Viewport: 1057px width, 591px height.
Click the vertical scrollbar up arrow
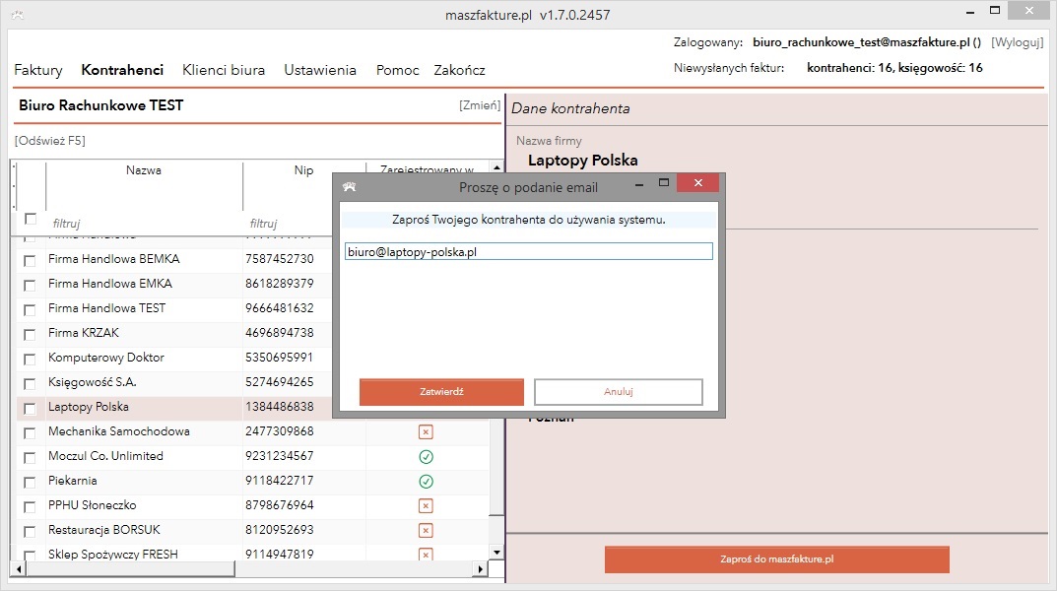click(496, 167)
